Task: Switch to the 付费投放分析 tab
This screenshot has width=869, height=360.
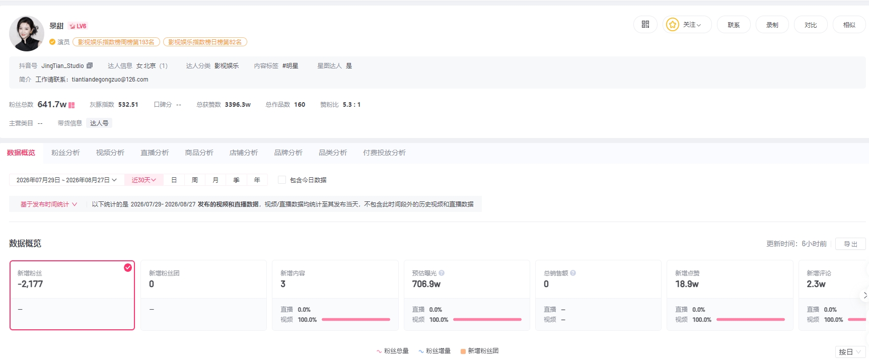Action: pos(384,153)
